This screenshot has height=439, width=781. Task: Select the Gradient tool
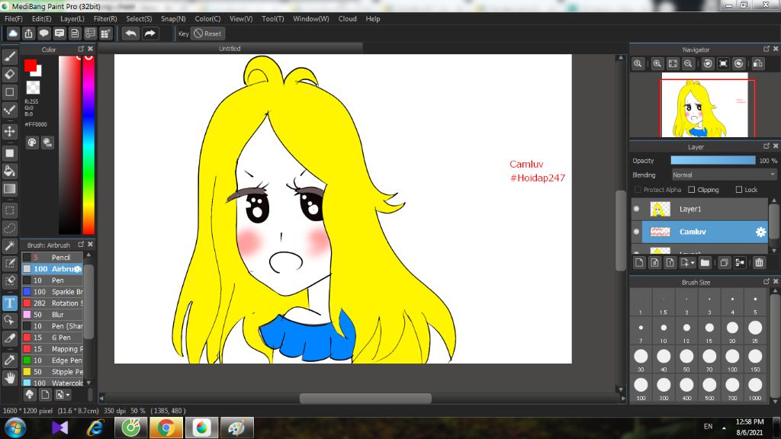pyautogui.click(x=9, y=189)
